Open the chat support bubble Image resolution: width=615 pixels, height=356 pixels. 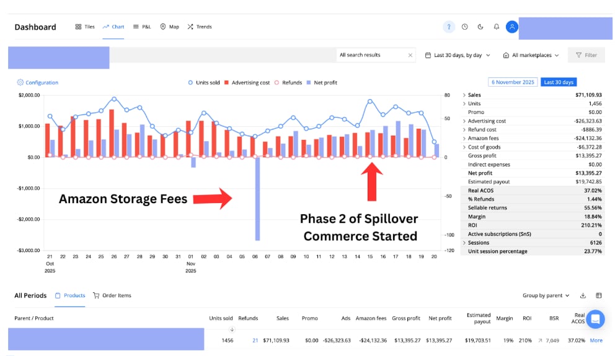595,319
